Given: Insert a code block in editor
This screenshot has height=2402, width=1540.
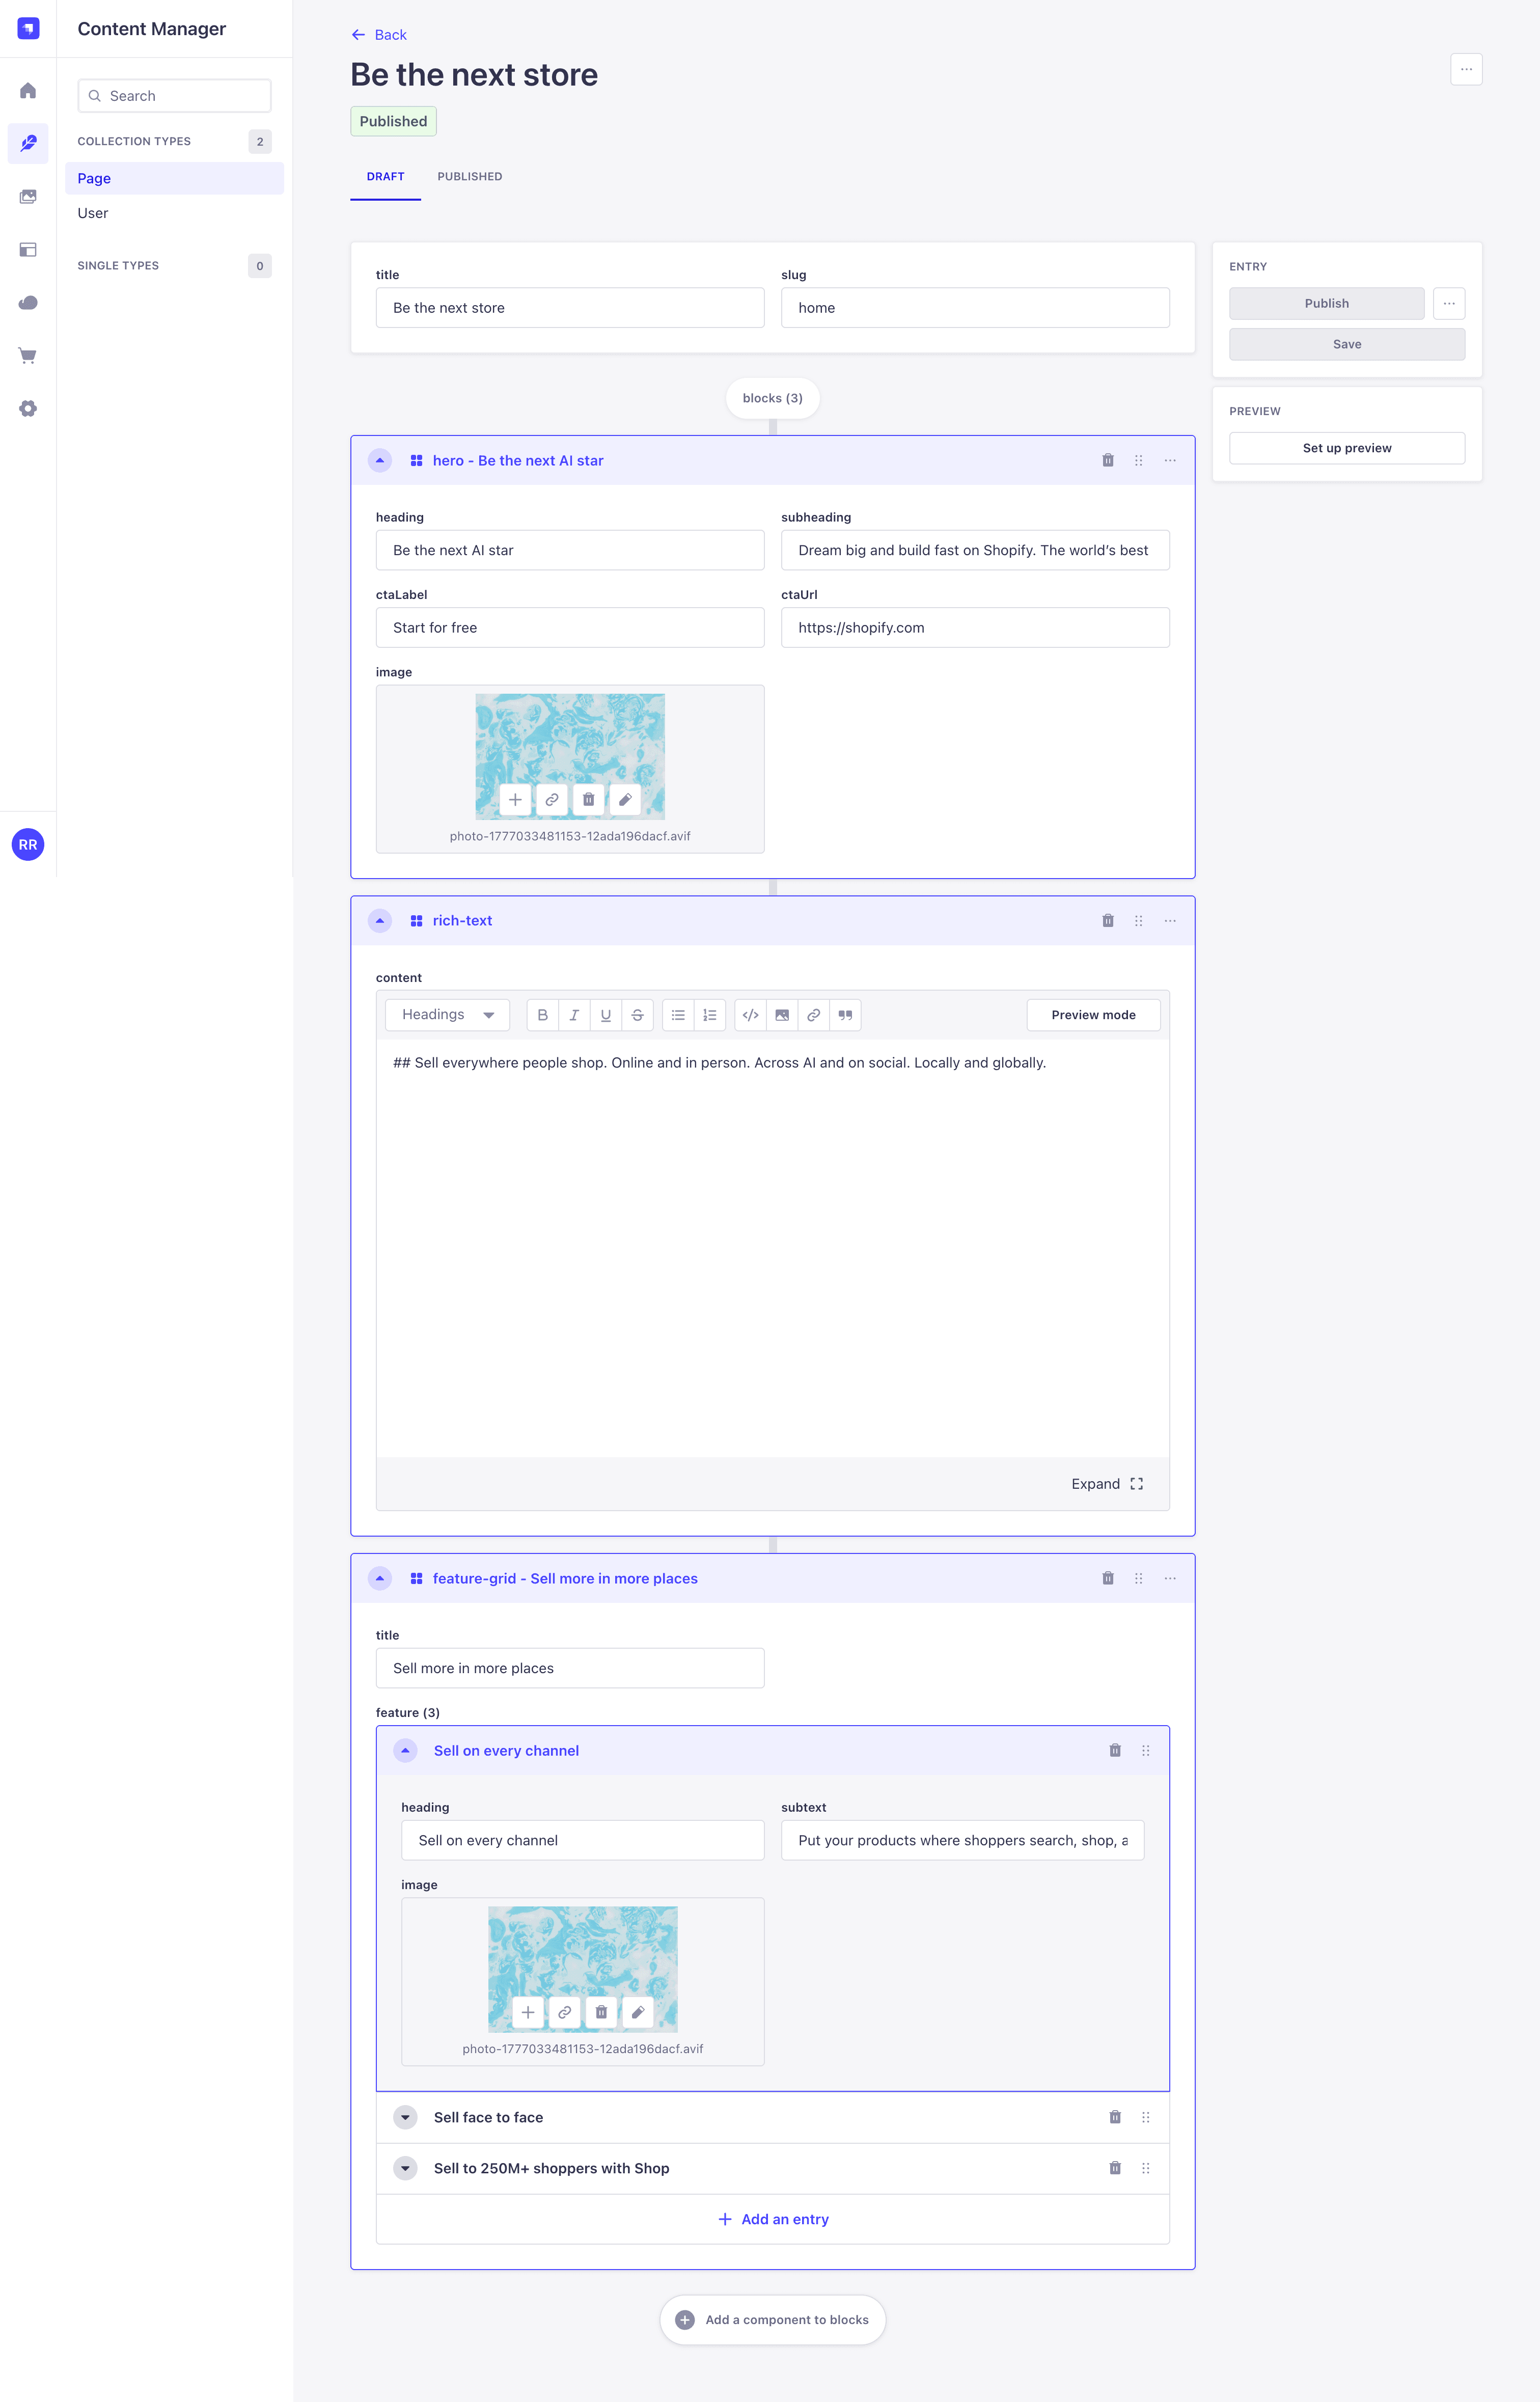Looking at the screenshot, I should (x=750, y=1015).
